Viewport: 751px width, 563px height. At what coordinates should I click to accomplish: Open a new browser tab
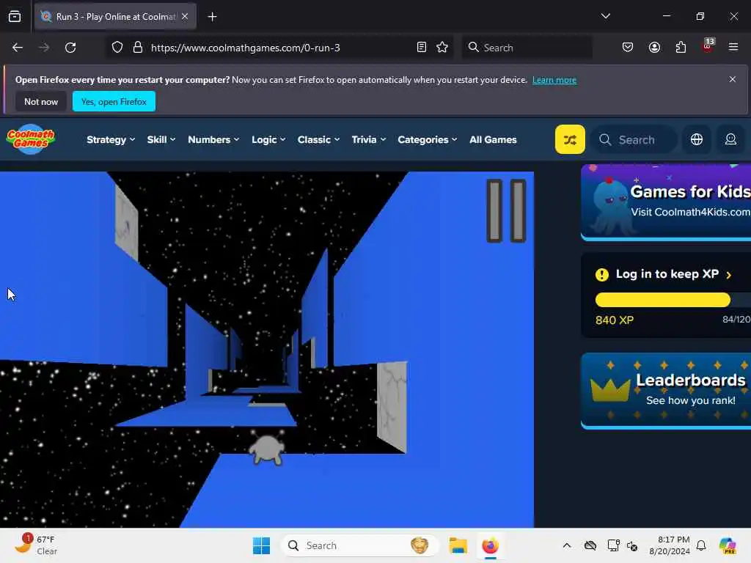pyautogui.click(x=212, y=17)
